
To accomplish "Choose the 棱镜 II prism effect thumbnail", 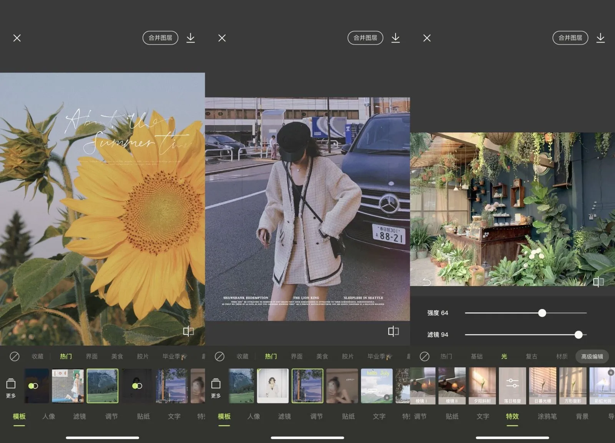I will click(452, 385).
